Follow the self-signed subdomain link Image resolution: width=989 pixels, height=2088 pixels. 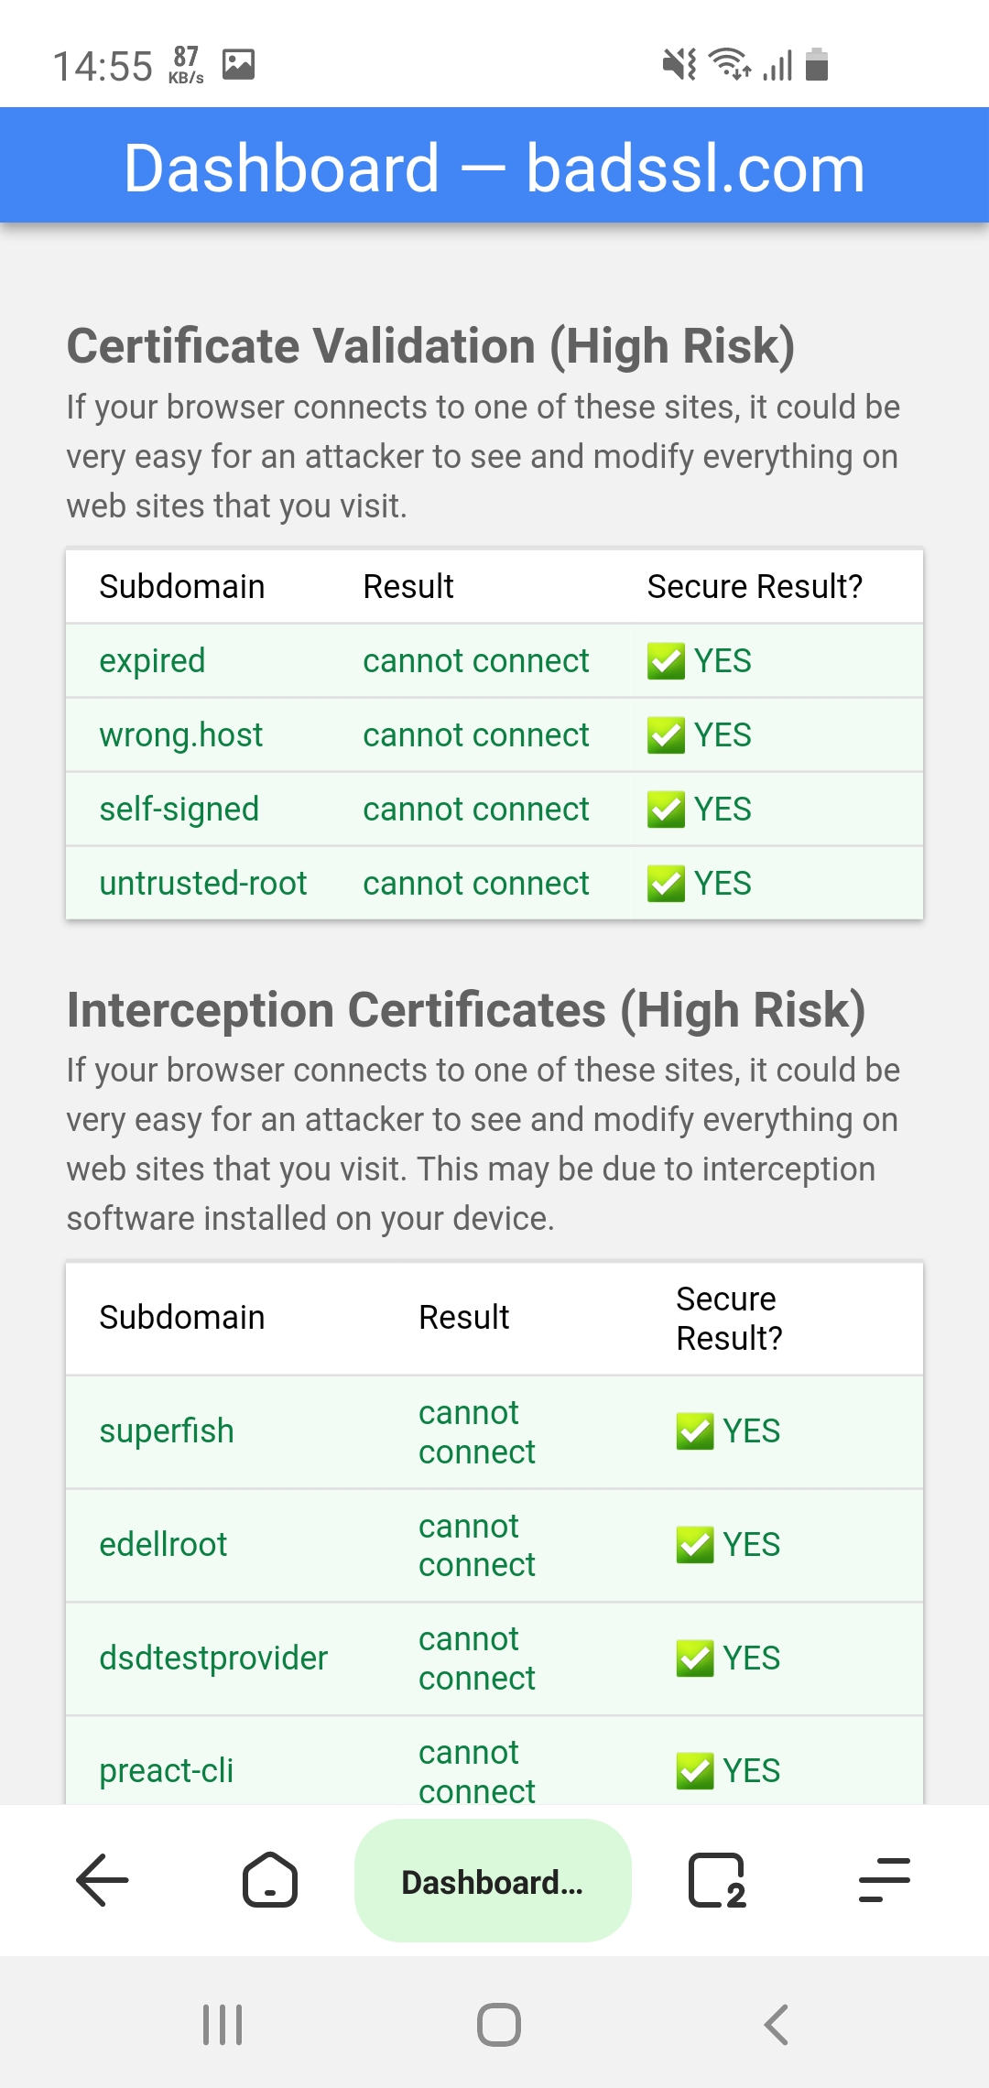(x=179, y=810)
